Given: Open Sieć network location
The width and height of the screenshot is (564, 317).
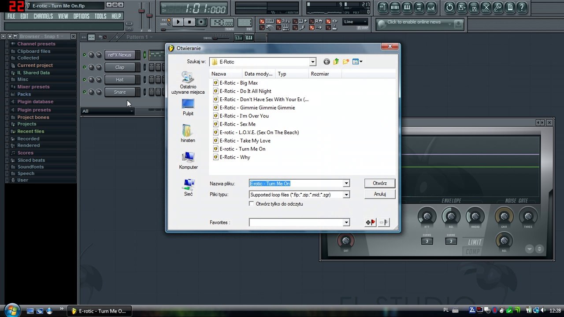Looking at the screenshot, I should pos(189,187).
